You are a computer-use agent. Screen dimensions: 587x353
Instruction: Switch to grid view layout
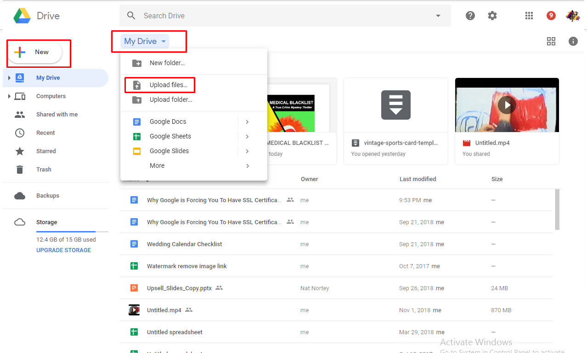551,41
